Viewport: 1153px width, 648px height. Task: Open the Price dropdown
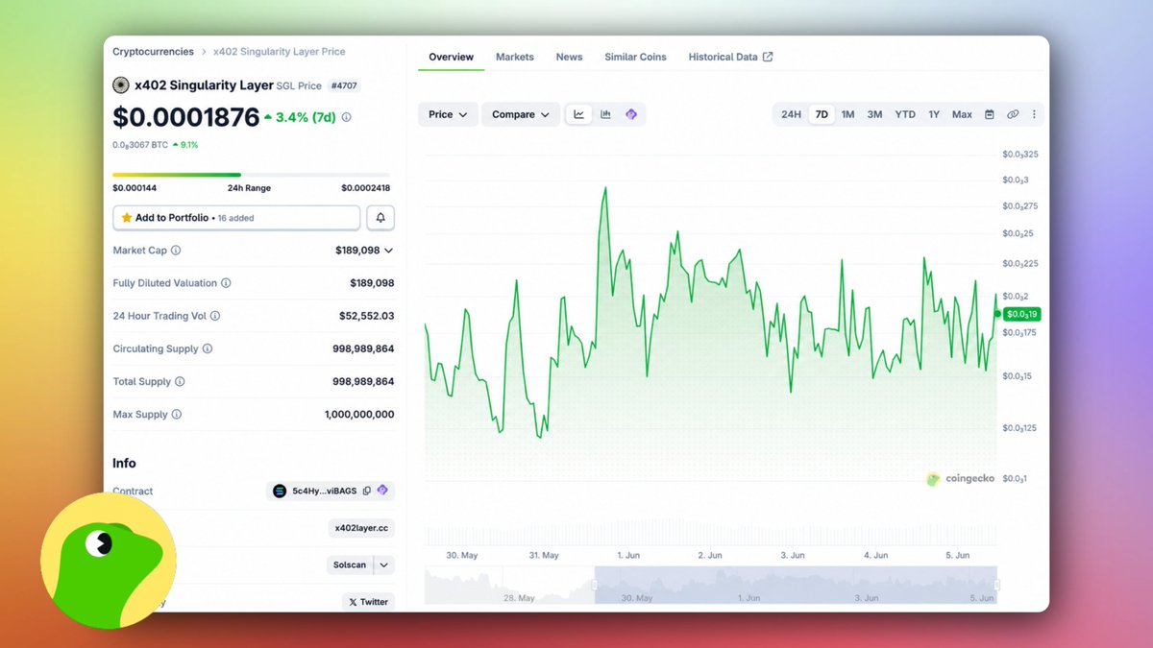(x=448, y=114)
